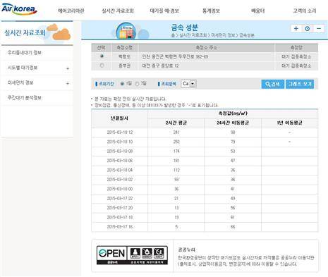328x277 pixels.
Task: Open the 배움터 top menu
Action: [258, 11]
